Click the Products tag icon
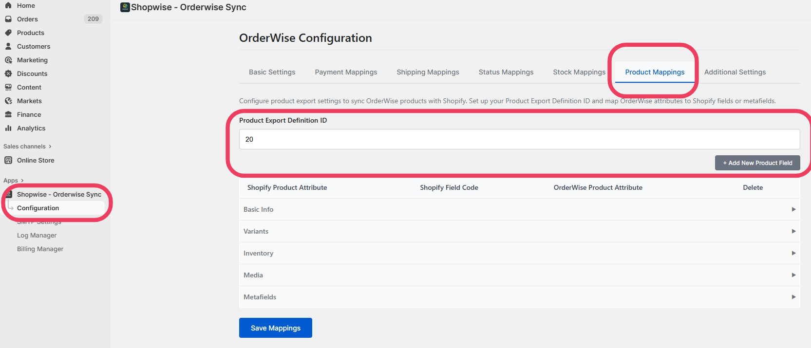This screenshot has height=348, width=811. [8, 33]
